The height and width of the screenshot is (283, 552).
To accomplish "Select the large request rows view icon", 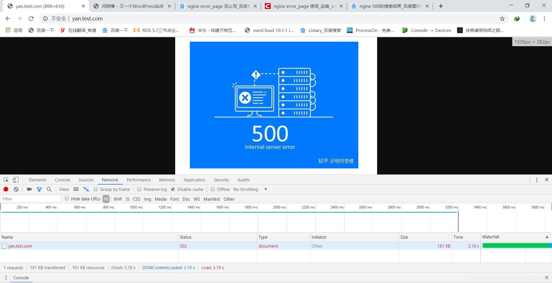I will (x=76, y=189).
